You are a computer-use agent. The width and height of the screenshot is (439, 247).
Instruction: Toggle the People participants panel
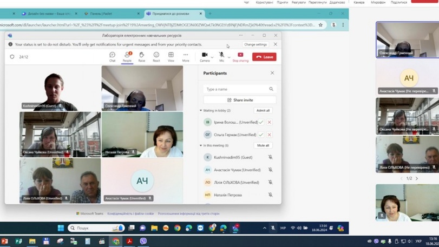coord(127,56)
